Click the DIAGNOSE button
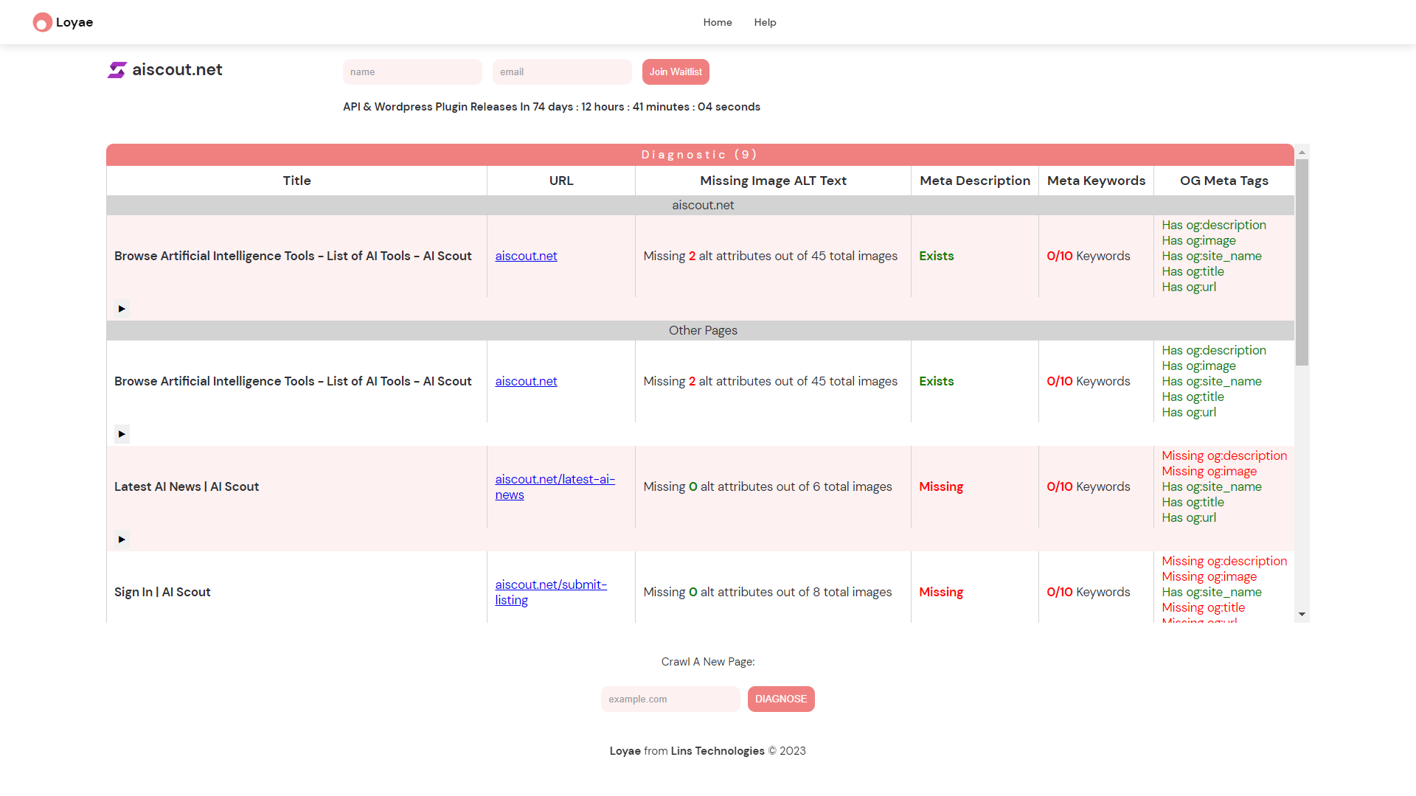 (781, 699)
